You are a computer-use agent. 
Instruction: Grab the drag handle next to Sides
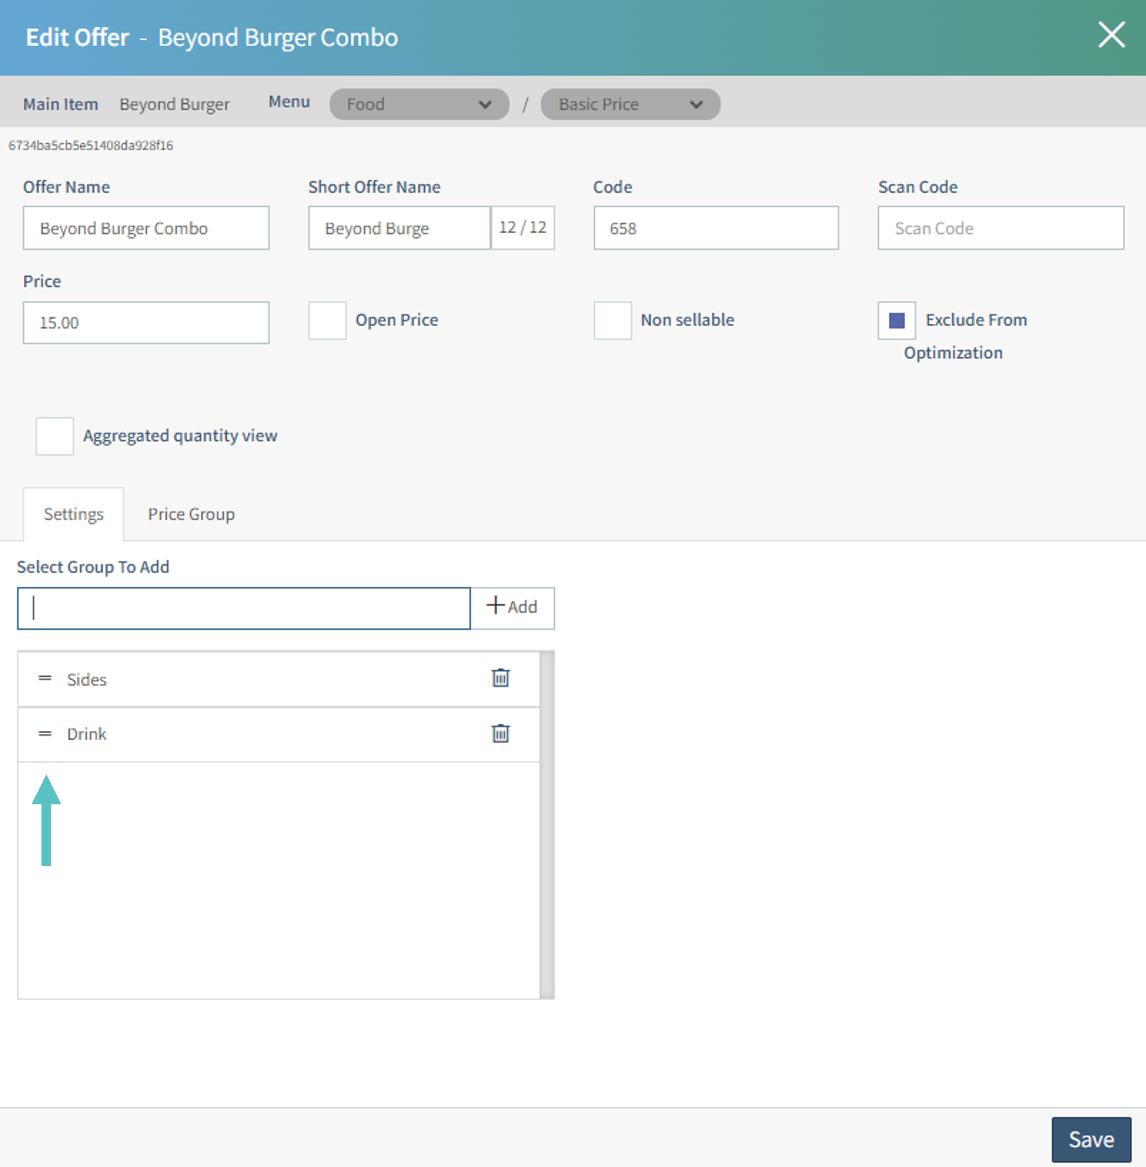click(x=45, y=679)
